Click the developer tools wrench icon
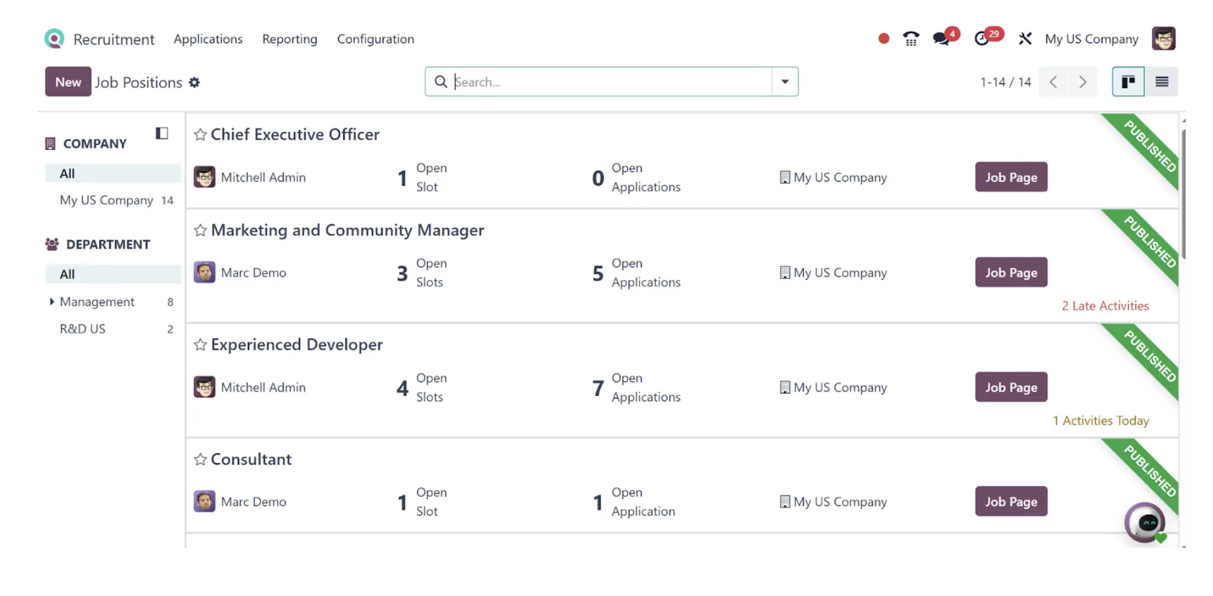1213x596 pixels. [x=1024, y=39]
